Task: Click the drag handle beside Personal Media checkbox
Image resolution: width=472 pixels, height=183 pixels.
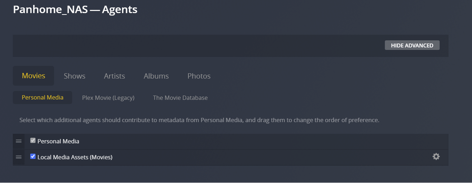Action: pyautogui.click(x=19, y=141)
